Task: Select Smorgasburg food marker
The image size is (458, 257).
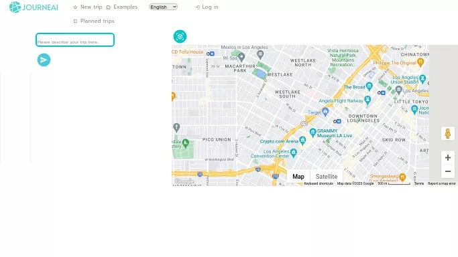Action: click(402, 177)
